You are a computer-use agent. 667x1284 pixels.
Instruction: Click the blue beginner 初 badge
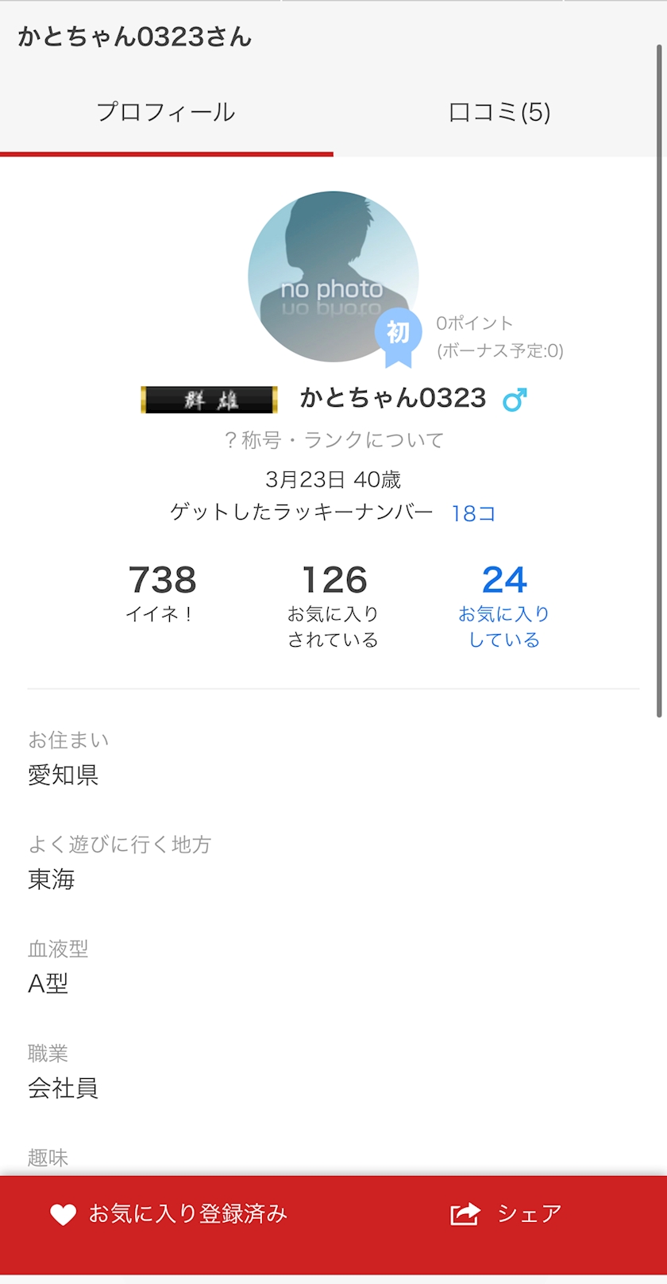pyautogui.click(x=398, y=335)
